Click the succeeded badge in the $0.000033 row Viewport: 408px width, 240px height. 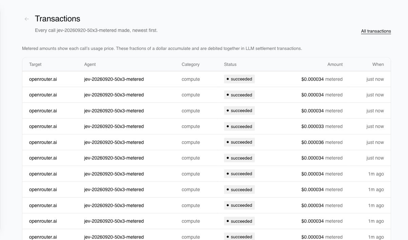tap(239, 127)
